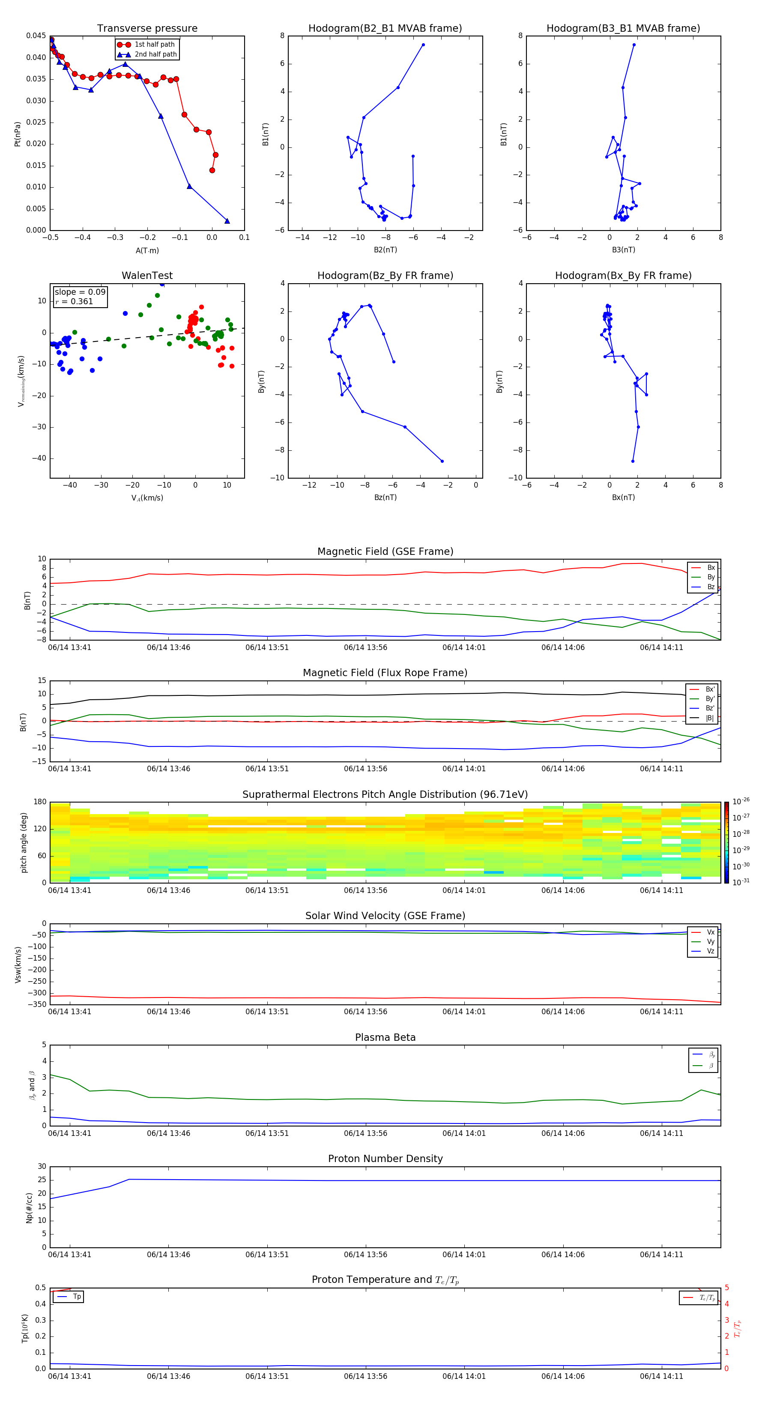
Task: Click the Vz entry in velocity legend
Action: click(703, 951)
